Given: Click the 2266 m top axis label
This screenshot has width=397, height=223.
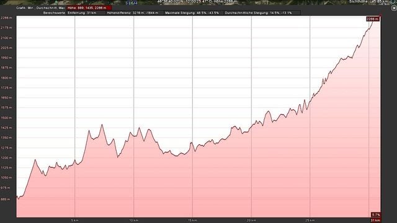Looking at the screenshot, I should [x=6, y=18].
